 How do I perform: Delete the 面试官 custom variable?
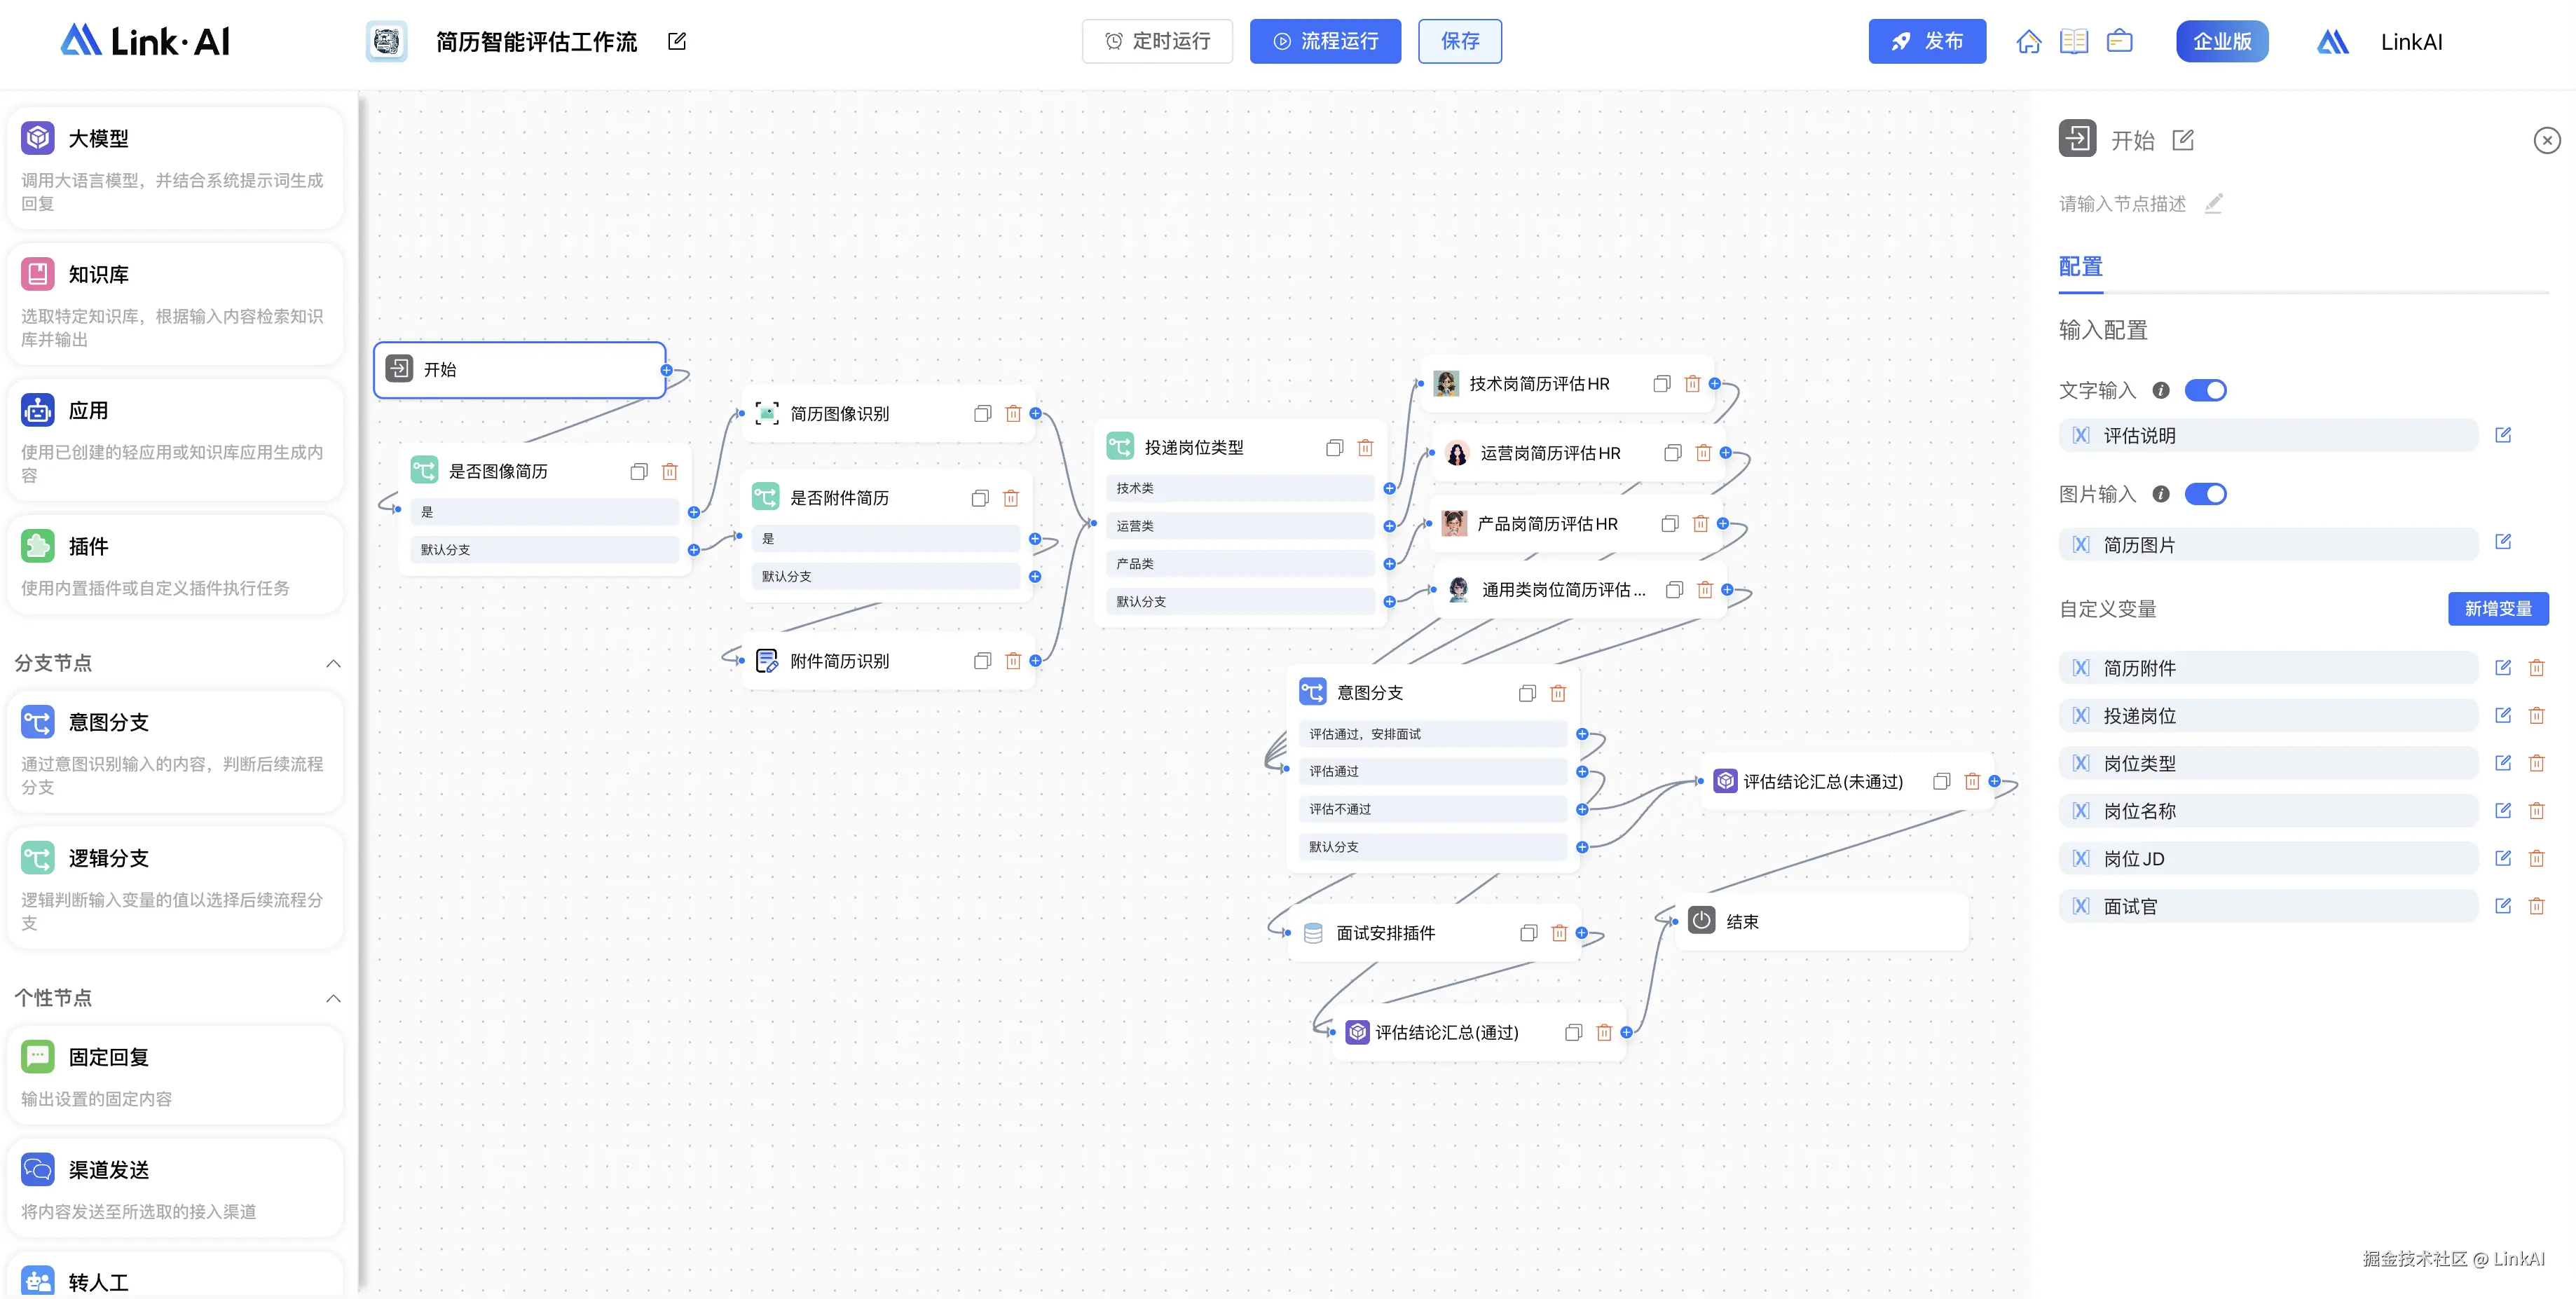2536,906
